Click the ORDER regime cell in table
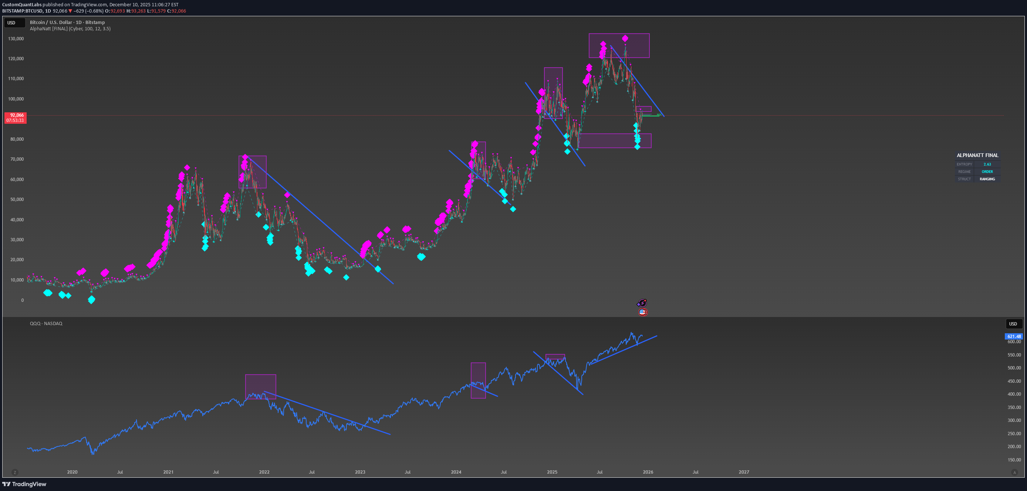This screenshot has width=1027, height=491. click(x=987, y=172)
